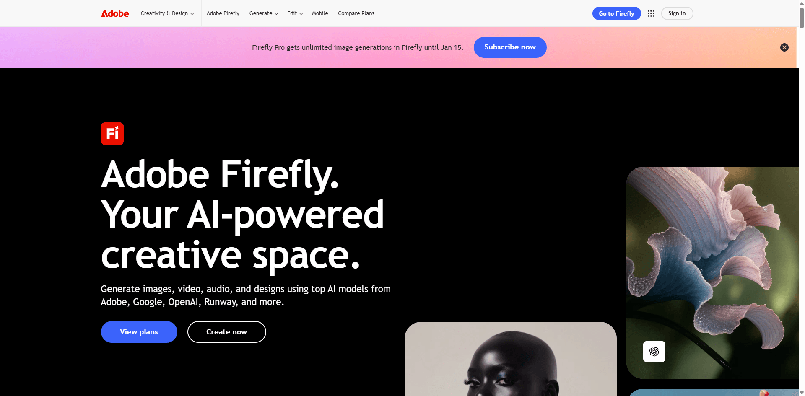805x396 pixels.
Task: Click the Adobe logo in header
Action: 115,13
